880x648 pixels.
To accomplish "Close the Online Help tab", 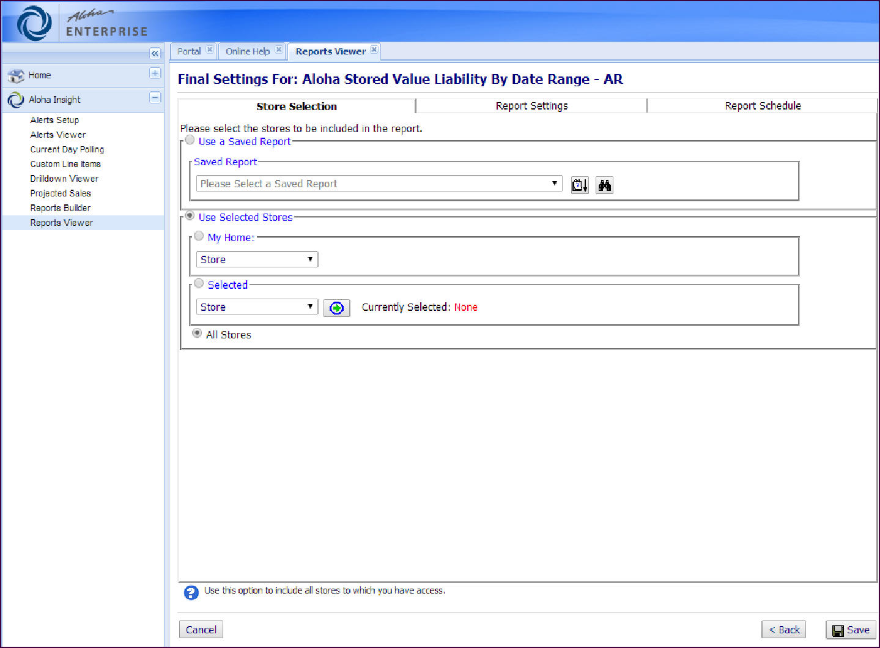I will coord(279,50).
